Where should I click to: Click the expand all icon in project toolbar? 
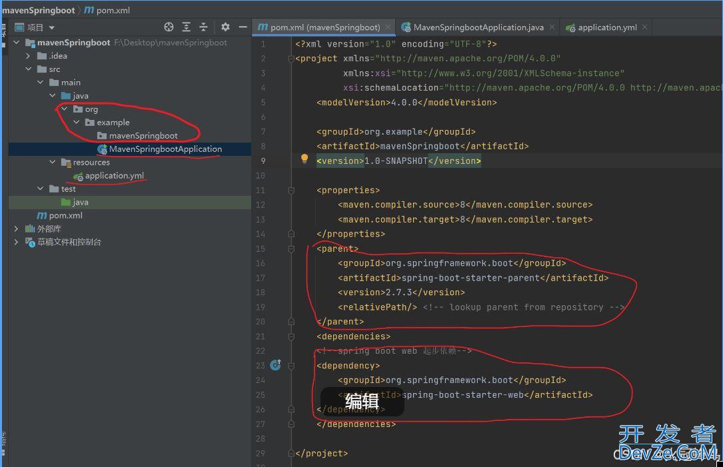click(187, 27)
